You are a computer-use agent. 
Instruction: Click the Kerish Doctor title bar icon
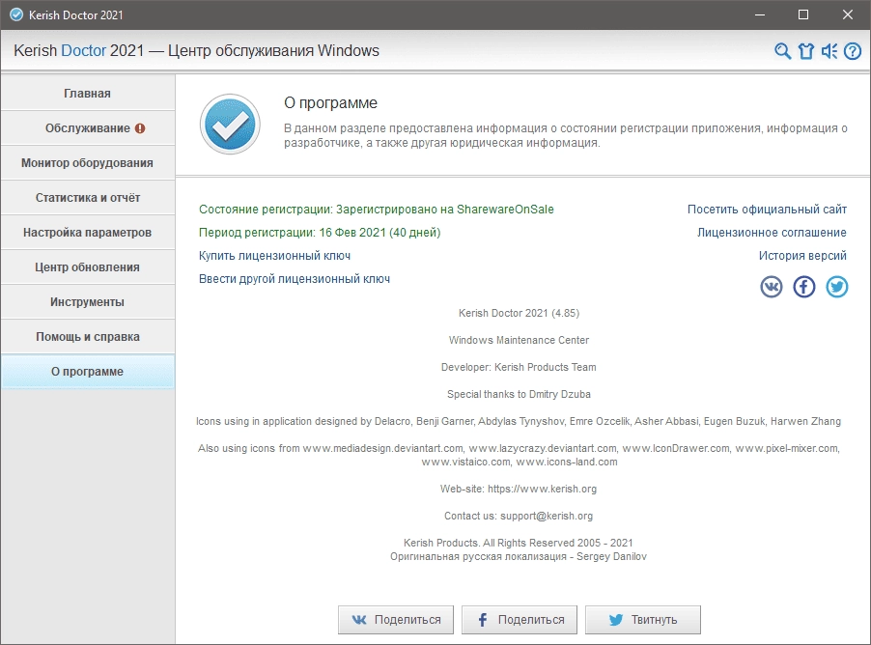[16, 15]
